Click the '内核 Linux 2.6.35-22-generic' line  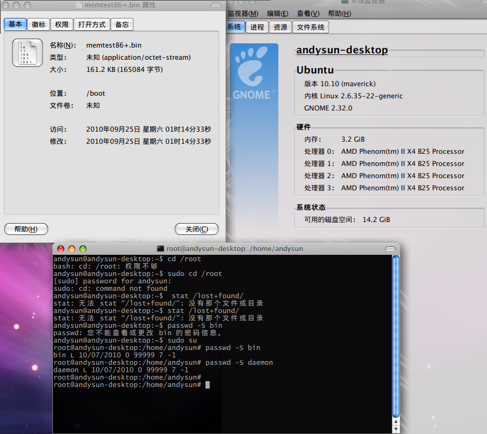(x=353, y=96)
